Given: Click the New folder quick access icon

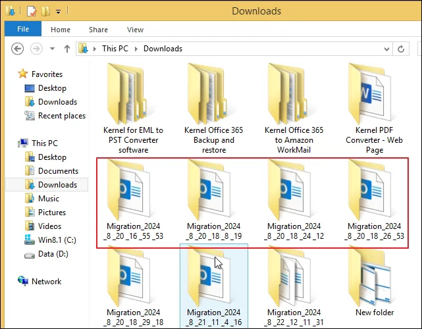Looking at the screenshot, I should click(45, 11).
